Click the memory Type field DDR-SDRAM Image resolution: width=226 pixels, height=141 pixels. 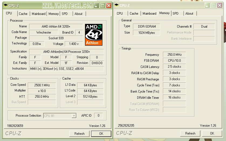tap(147, 27)
